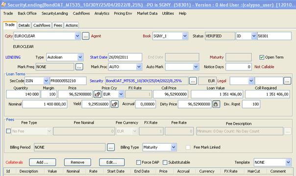Open counterparty browse ellipsis button
The image size is (296, 176).
[85, 36]
